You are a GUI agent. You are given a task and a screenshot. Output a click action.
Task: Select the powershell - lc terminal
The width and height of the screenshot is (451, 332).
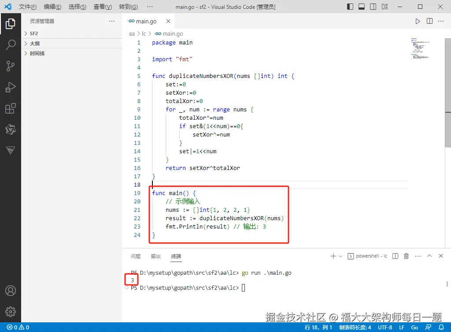[x=368, y=256]
